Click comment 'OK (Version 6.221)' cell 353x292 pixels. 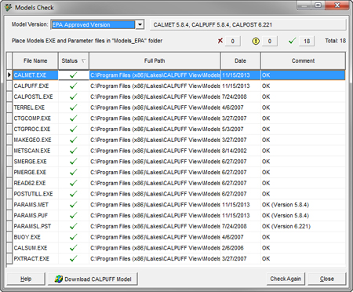click(303, 226)
